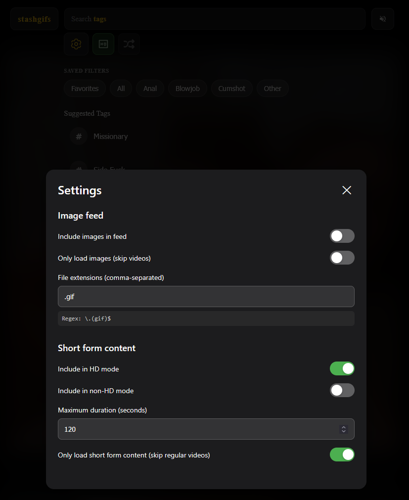Close the Settings dialog with the X
409x500 pixels.
(347, 190)
